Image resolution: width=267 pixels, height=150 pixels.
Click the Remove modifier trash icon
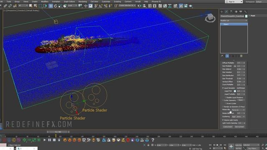(x=241, y=56)
